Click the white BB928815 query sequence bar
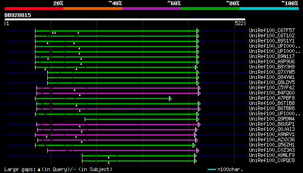 (x=125, y=19)
